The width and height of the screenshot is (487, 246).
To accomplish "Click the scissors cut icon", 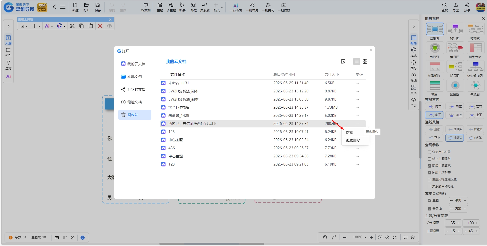I will tap(72, 26).
